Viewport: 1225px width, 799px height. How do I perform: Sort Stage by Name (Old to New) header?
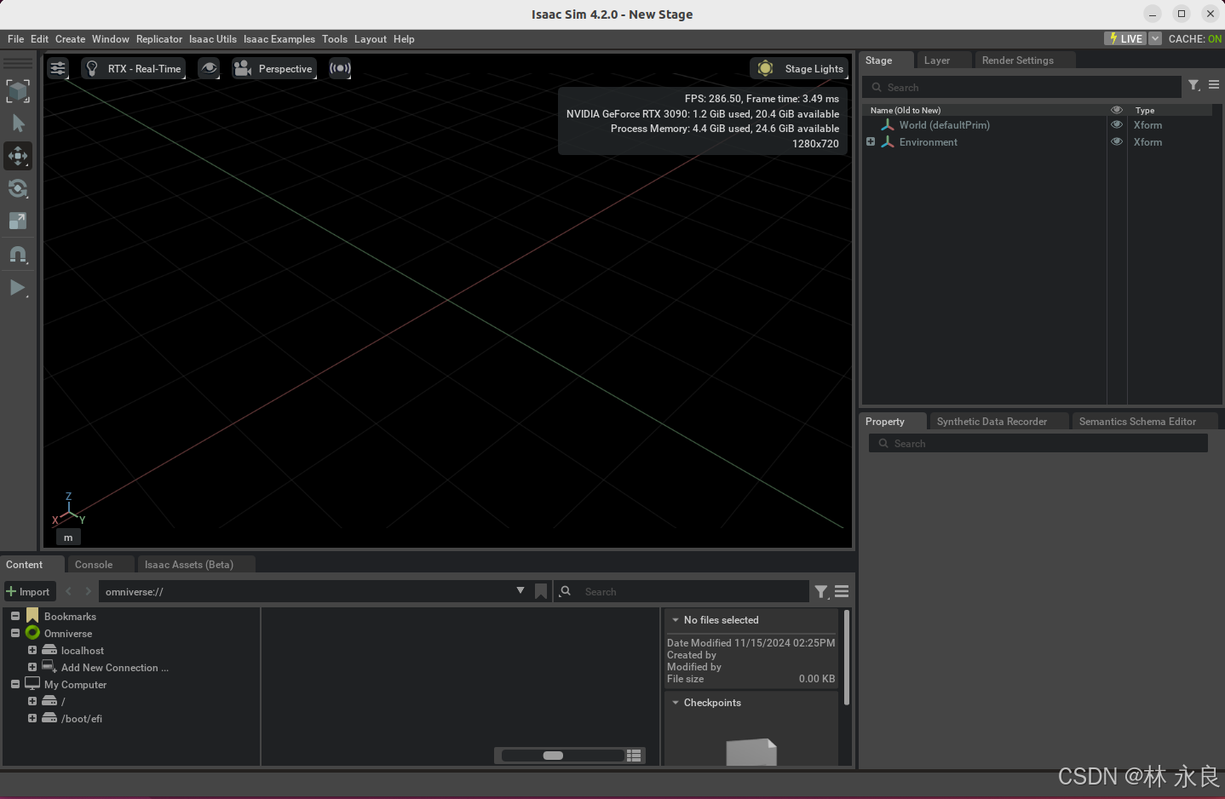coord(906,111)
